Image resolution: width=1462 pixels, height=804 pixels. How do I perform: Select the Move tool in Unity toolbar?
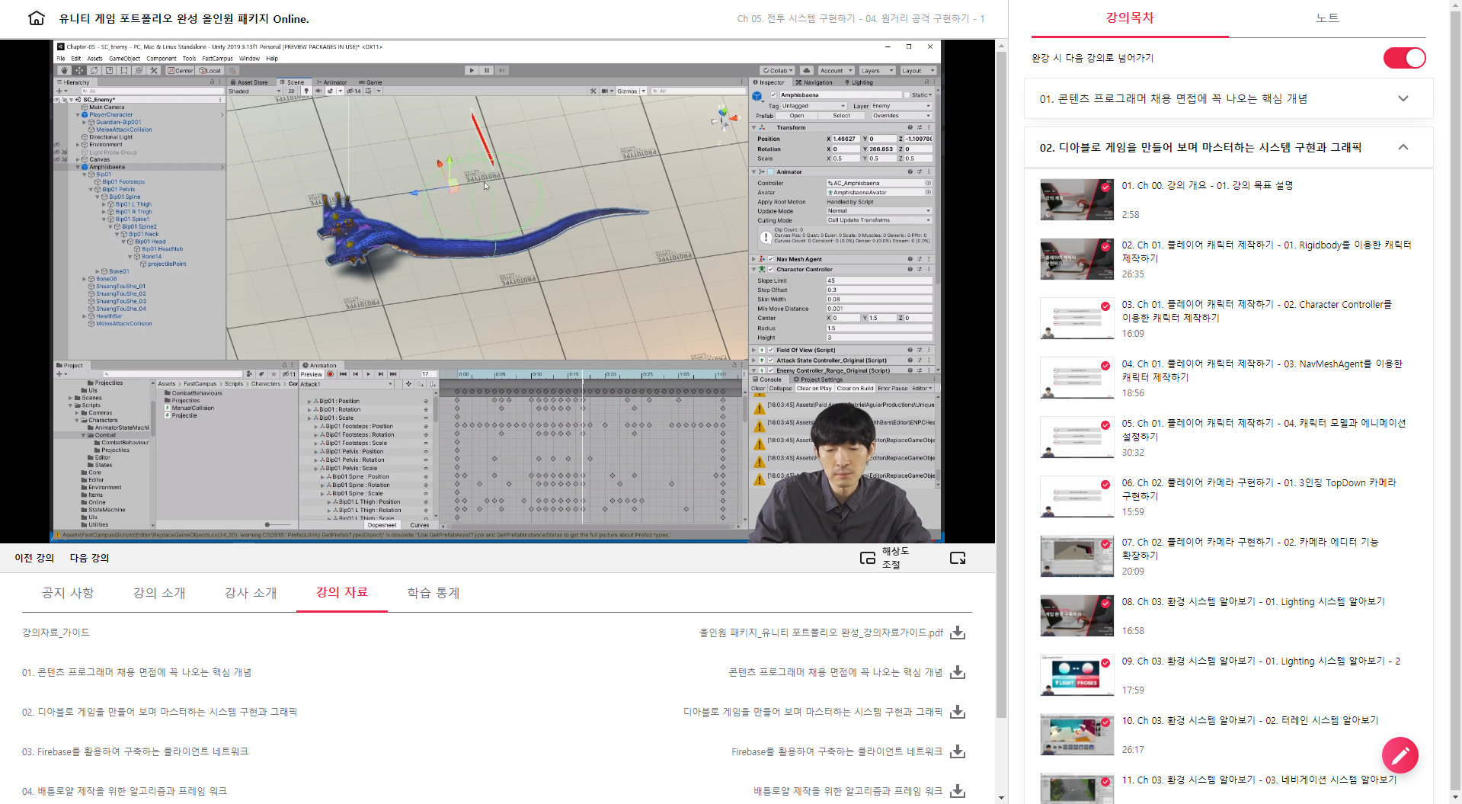pos(79,70)
